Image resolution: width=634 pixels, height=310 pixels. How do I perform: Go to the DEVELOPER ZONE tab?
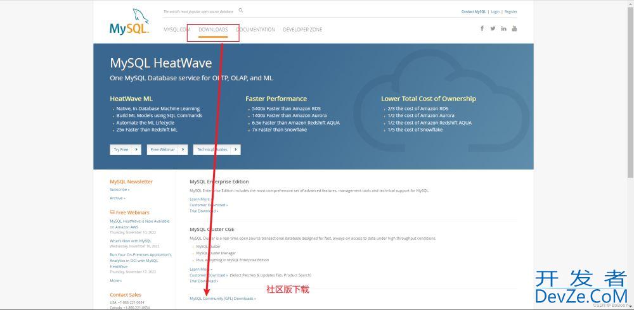click(x=302, y=30)
